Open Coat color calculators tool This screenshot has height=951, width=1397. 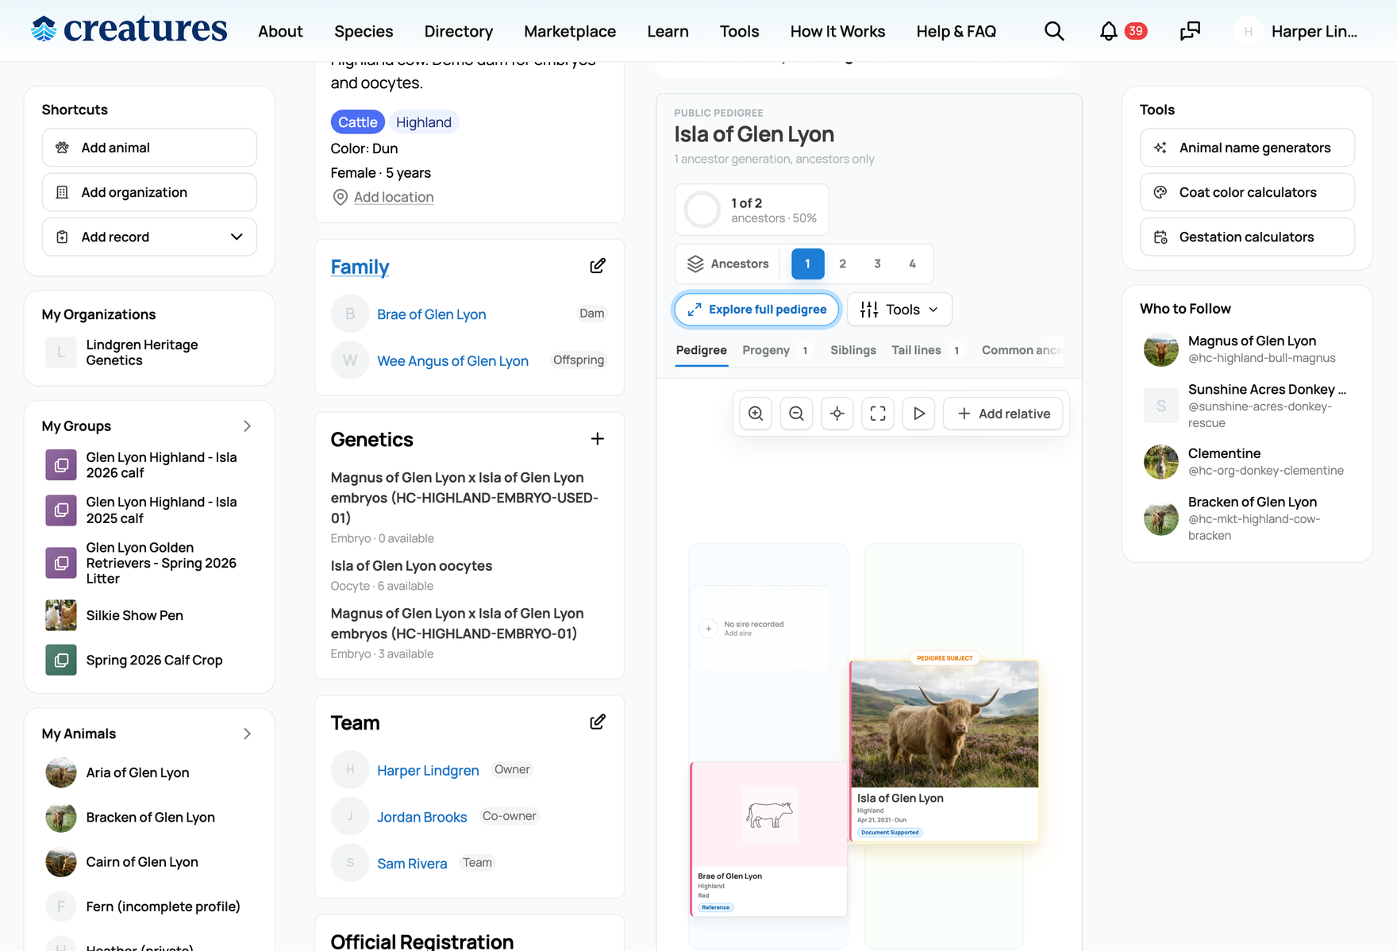1247,192
